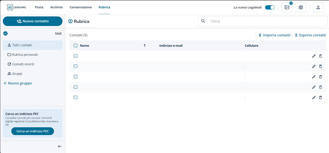Screen dimensions: 329x153
Task: Open the notifications icon with badge 9
Action: [x=287, y=7]
